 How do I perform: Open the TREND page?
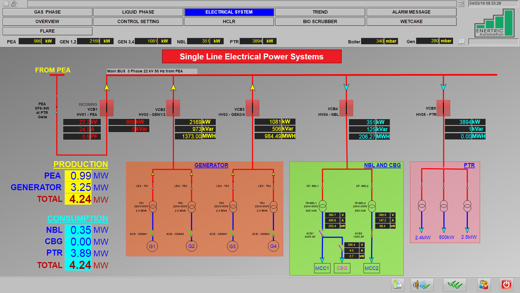[320, 12]
